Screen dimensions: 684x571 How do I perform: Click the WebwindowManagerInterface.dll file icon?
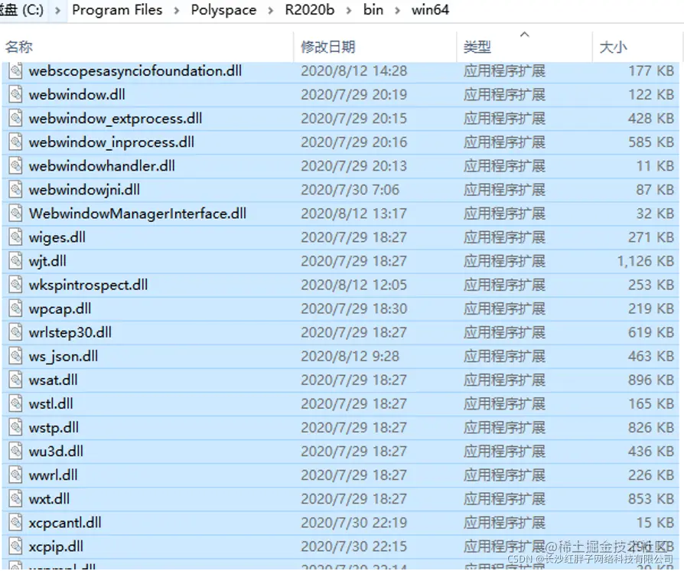pyautogui.click(x=16, y=214)
